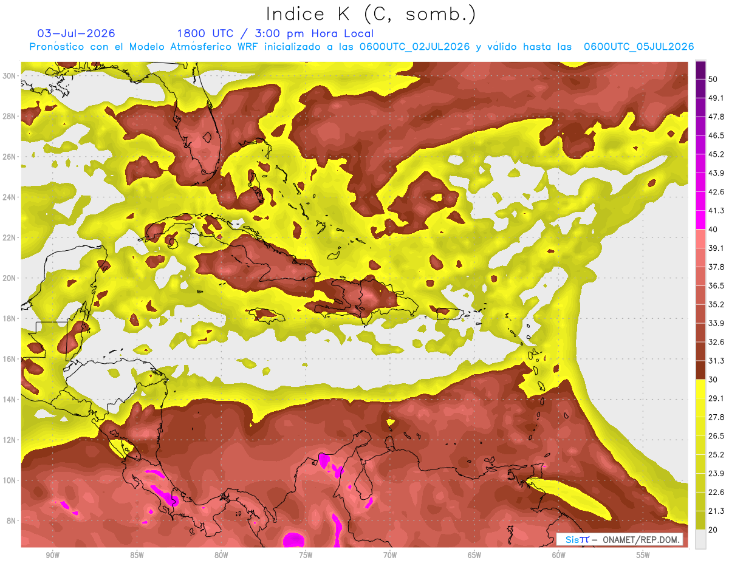Image resolution: width=729 pixels, height=563 pixels.
Task: Pick the magenta swatch between 40 and 41.3
Action: (x=700, y=220)
